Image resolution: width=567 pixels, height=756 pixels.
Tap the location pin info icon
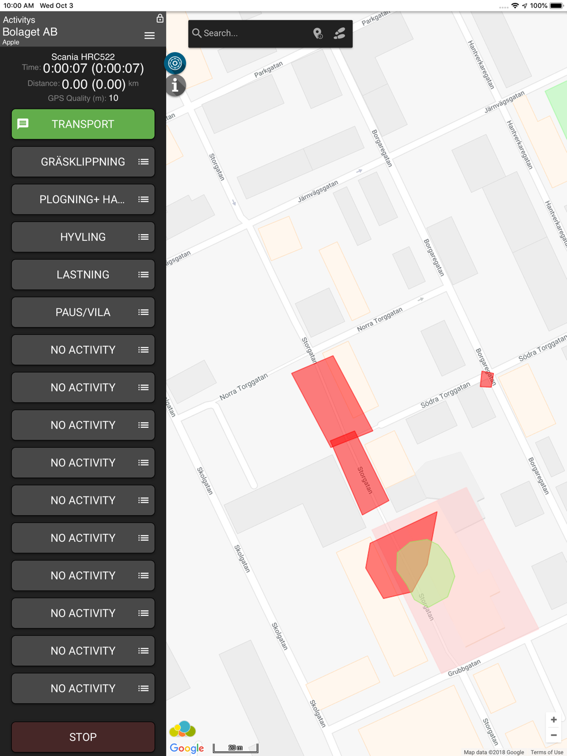pos(318,33)
